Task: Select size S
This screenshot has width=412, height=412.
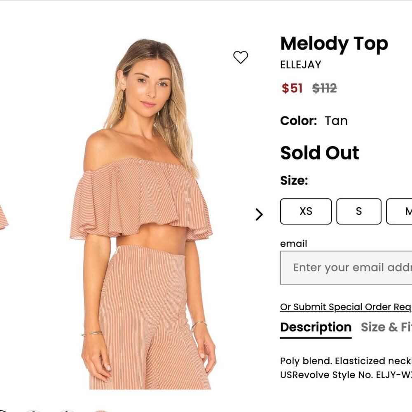Action: [x=358, y=211]
